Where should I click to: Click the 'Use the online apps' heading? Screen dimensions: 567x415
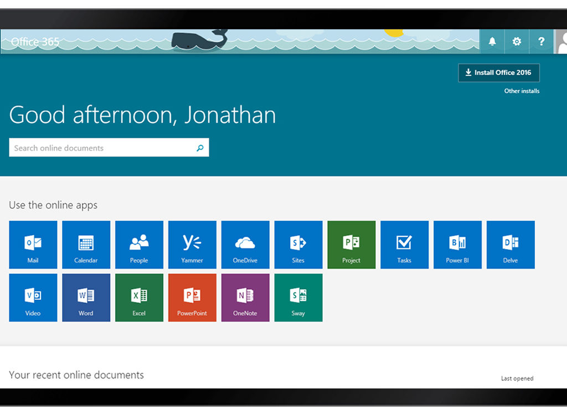[x=53, y=205]
